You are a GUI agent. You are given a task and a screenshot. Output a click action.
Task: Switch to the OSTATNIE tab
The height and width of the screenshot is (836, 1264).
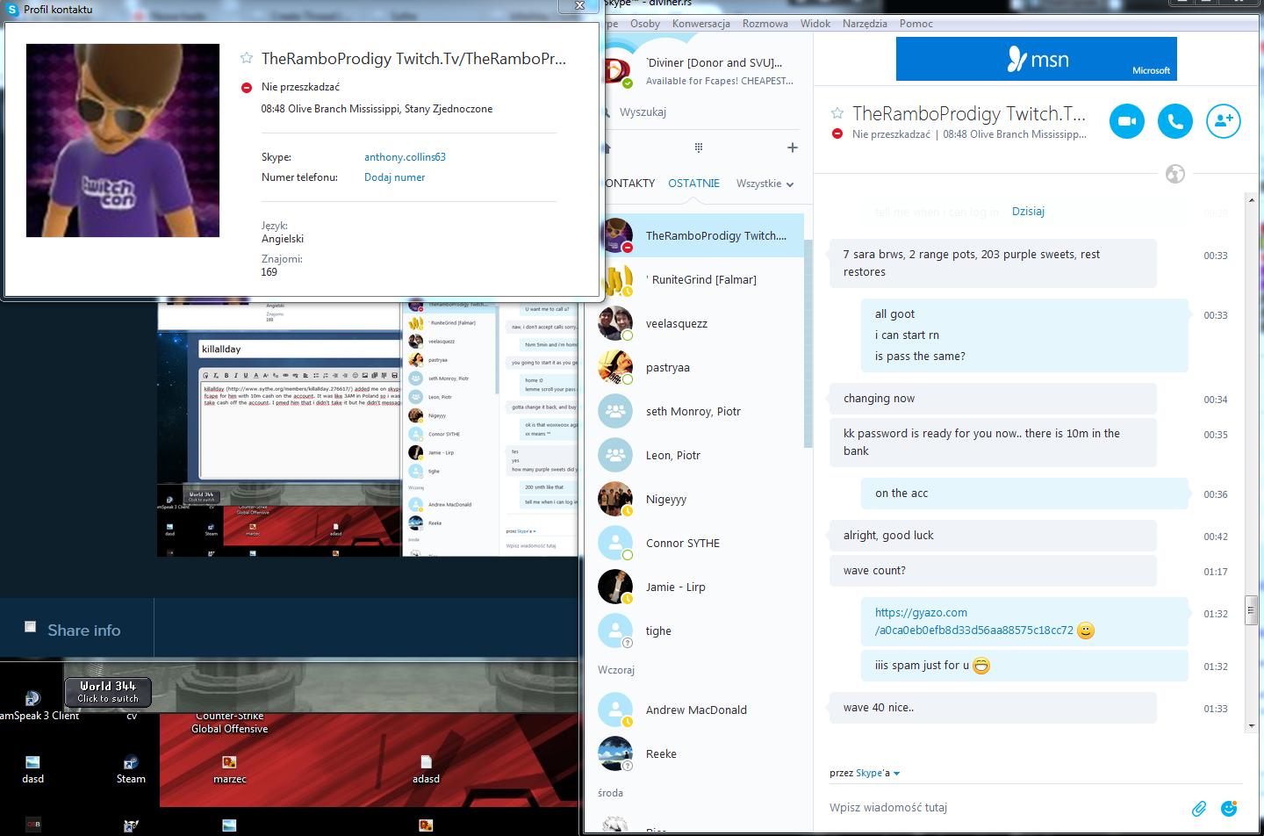[x=693, y=184]
